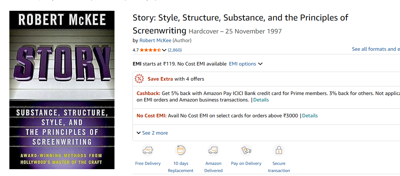
Task: Click the Pay on Delivery icon
Action: pyautogui.click(x=246, y=150)
